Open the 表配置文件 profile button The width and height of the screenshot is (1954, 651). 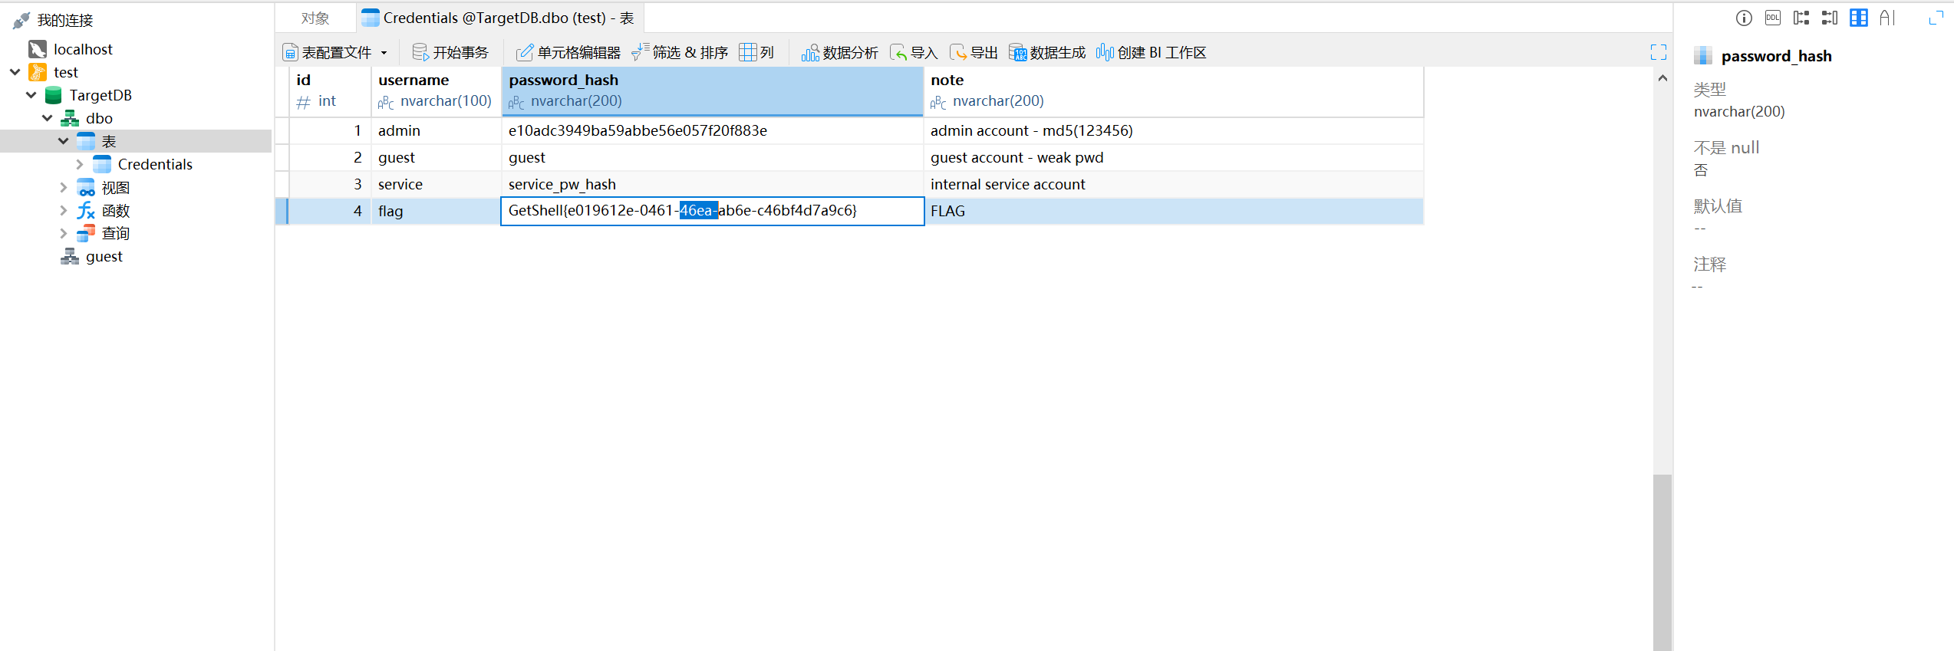tap(328, 52)
